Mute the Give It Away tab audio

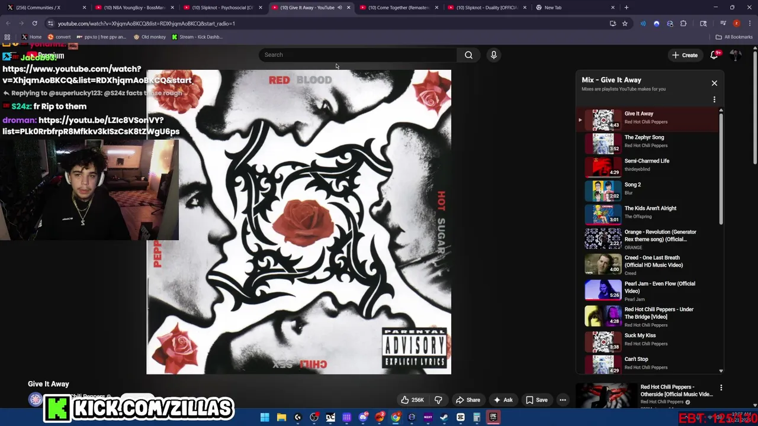340,8
